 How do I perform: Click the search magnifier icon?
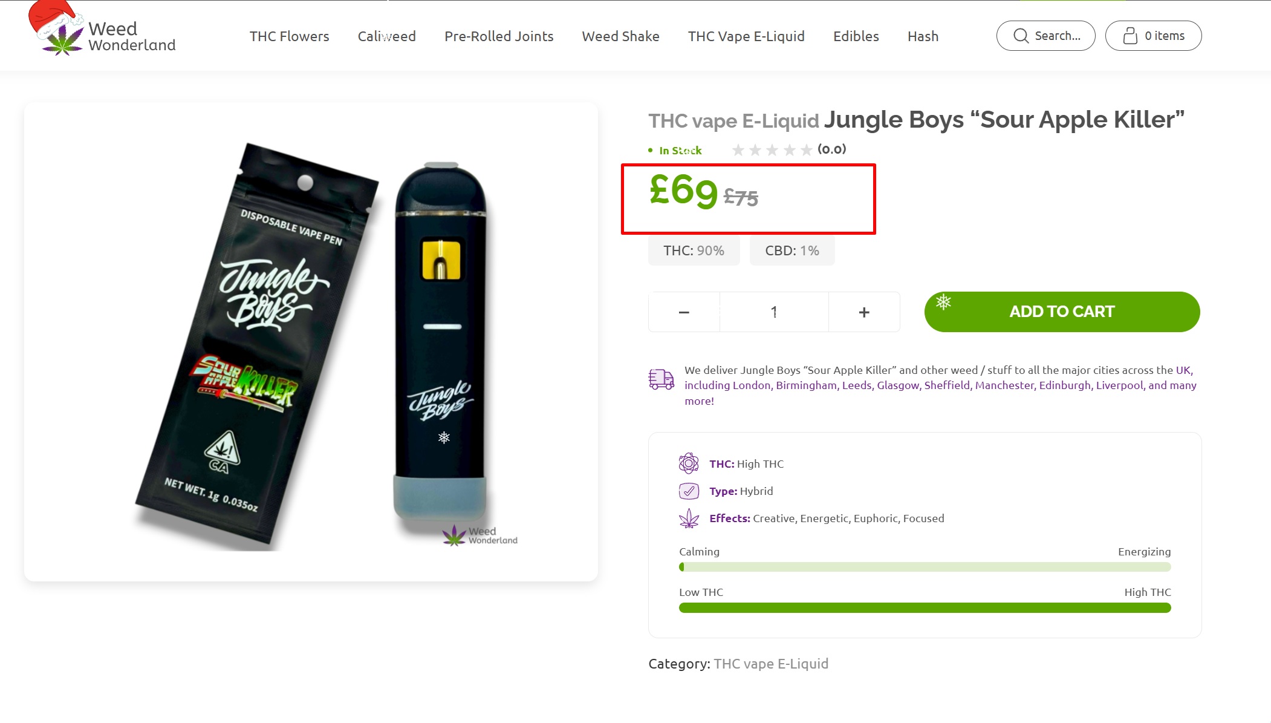coord(1021,36)
